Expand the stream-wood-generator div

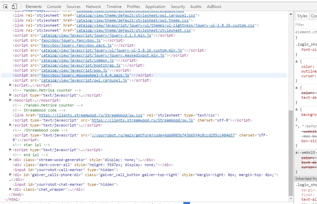point(10,160)
